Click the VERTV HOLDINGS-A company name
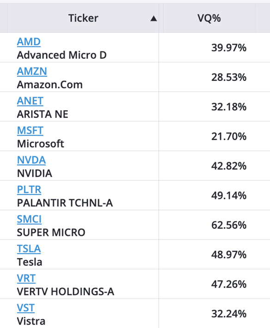The height and width of the screenshot is (328, 270). click(x=66, y=291)
